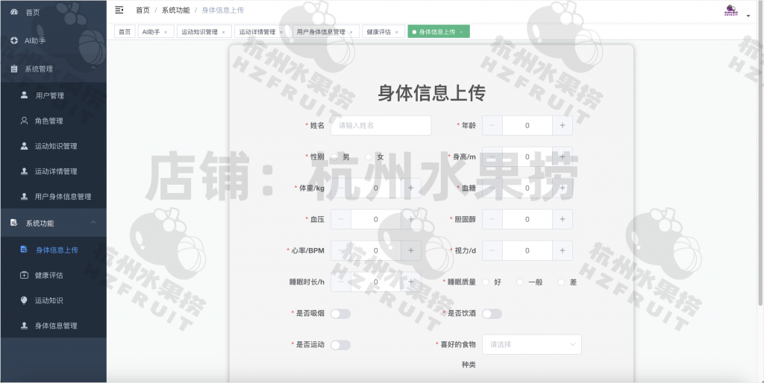Open 身体信息管理 in the sidebar
Screen dimensions: 764x383
pos(54,326)
